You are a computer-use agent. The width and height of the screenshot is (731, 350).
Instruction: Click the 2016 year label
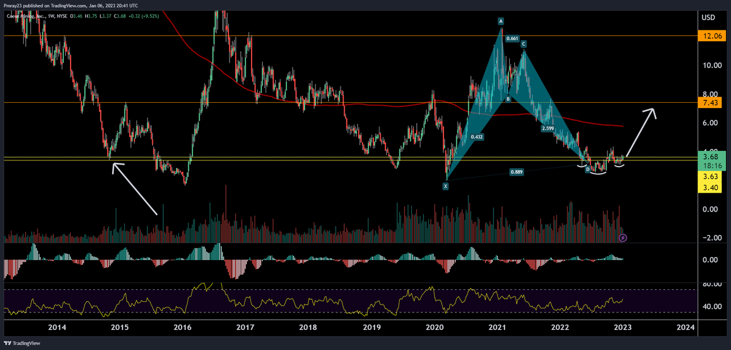182,328
